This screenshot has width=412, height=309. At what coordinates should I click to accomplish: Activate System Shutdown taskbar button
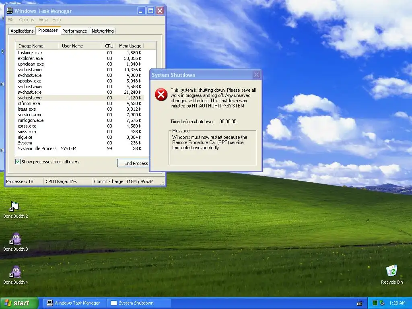[139, 303]
